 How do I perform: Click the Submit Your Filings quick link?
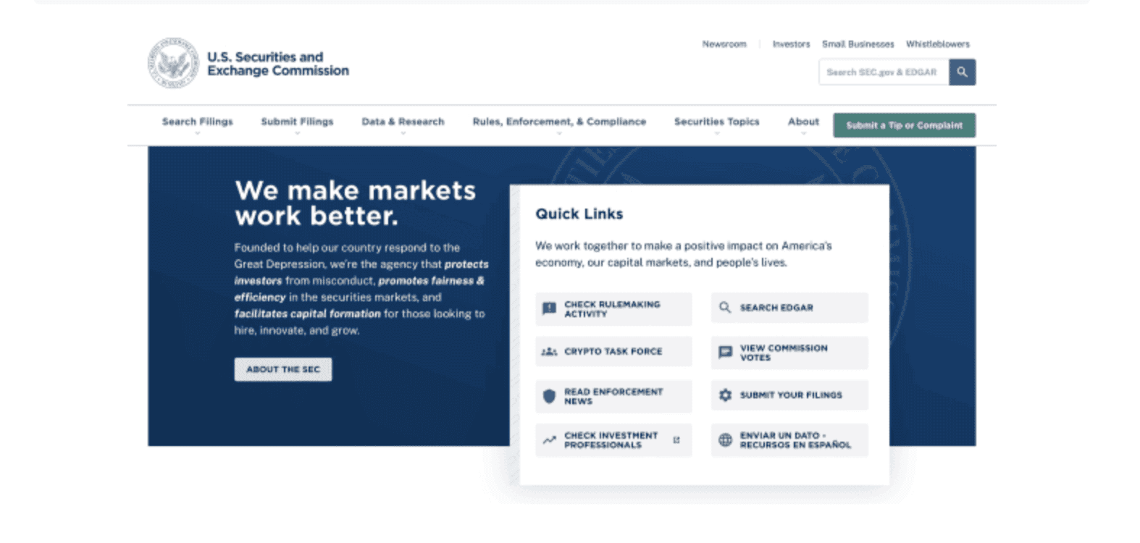pyautogui.click(x=789, y=395)
